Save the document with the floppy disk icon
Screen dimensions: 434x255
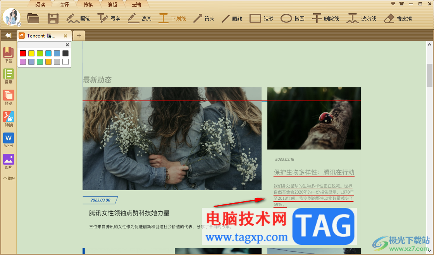click(x=53, y=18)
